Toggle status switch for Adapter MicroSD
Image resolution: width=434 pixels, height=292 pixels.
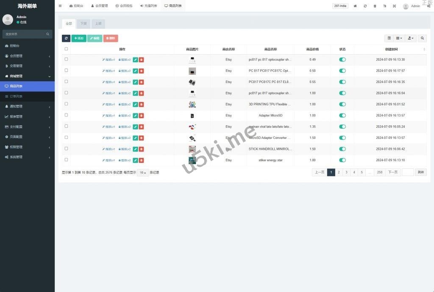pos(342,116)
